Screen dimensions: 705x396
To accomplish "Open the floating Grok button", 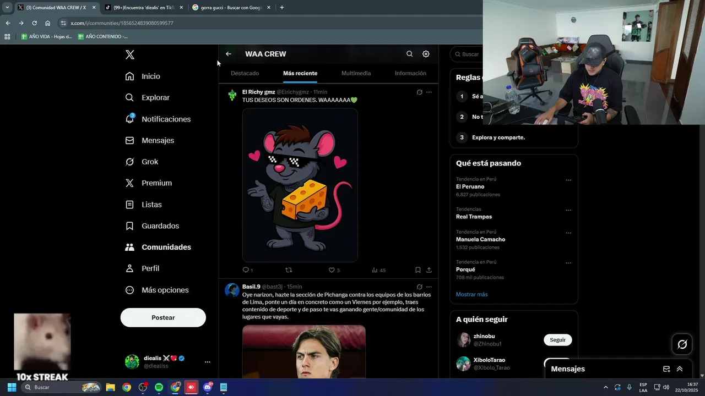I will [682, 344].
